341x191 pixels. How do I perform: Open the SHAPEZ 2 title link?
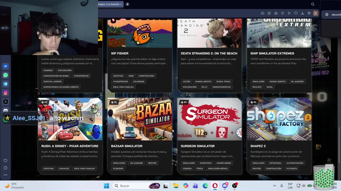pyautogui.click(x=258, y=146)
